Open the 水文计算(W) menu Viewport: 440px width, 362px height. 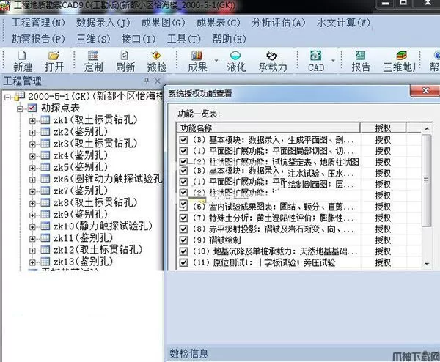[x=343, y=23]
